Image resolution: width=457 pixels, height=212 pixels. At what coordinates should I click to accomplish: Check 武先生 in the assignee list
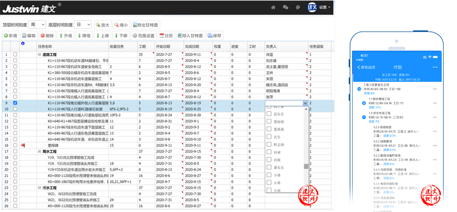tap(270, 113)
